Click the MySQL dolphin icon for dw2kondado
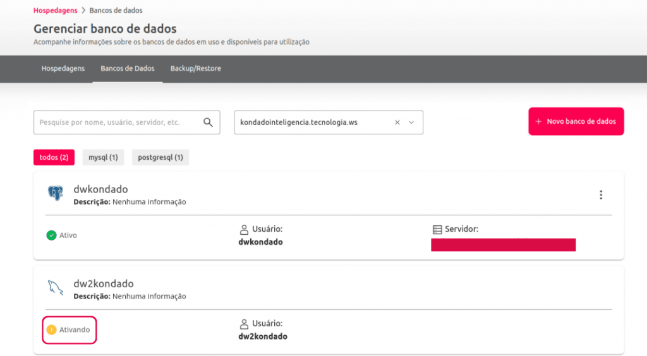647x356 pixels. 56,288
